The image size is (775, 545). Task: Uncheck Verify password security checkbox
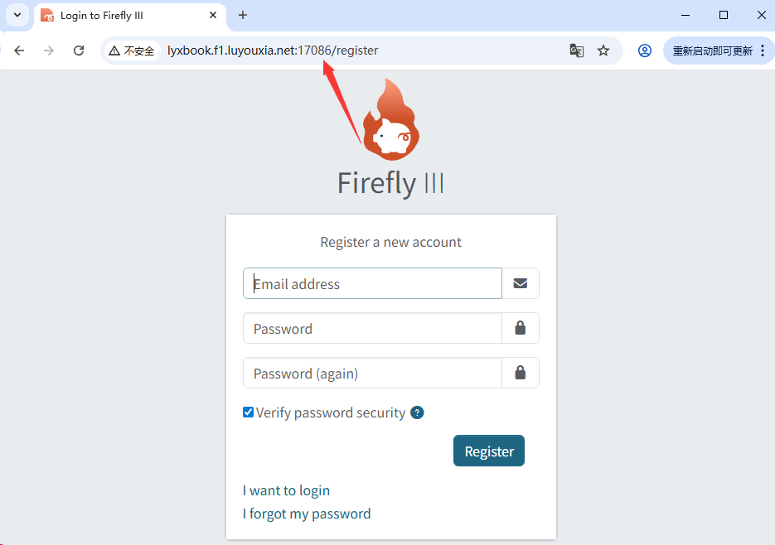248,412
